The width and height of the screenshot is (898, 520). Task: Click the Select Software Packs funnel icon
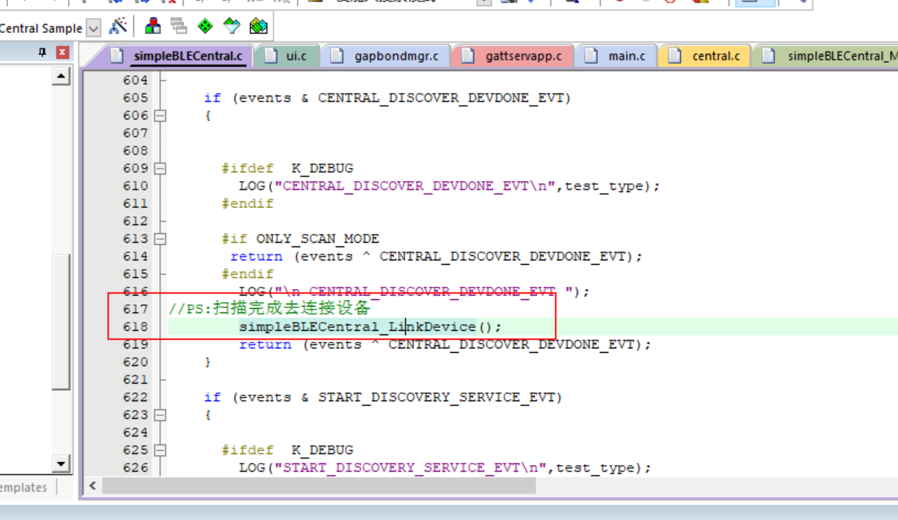click(232, 27)
